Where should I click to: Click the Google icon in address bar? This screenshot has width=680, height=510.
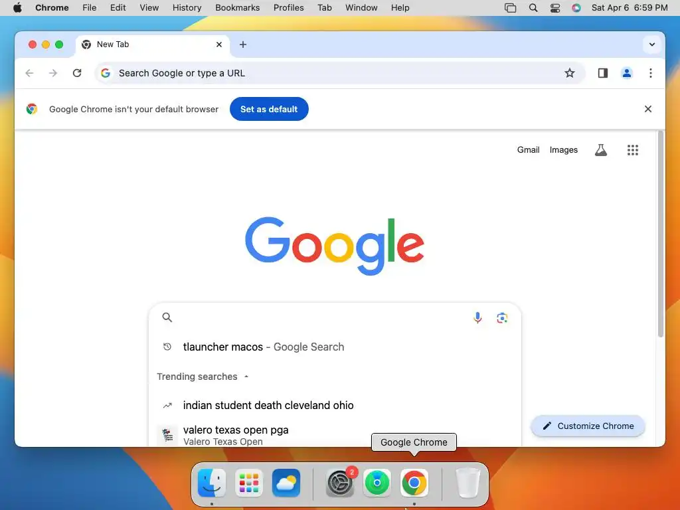(106, 73)
